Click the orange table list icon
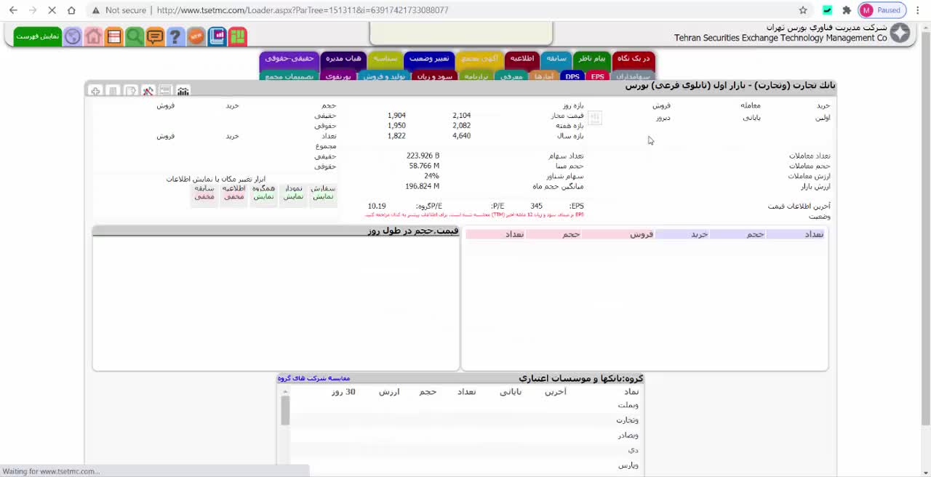The height and width of the screenshot is (477, 931). (x=114, y=36)
